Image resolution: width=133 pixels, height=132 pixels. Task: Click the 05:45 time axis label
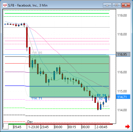pyautogui.click(x=17, y=127)
